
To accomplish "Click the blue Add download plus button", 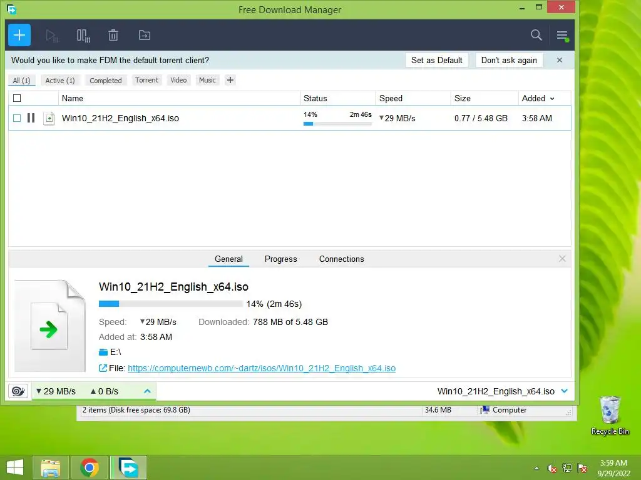I will (x=19, y=35).
